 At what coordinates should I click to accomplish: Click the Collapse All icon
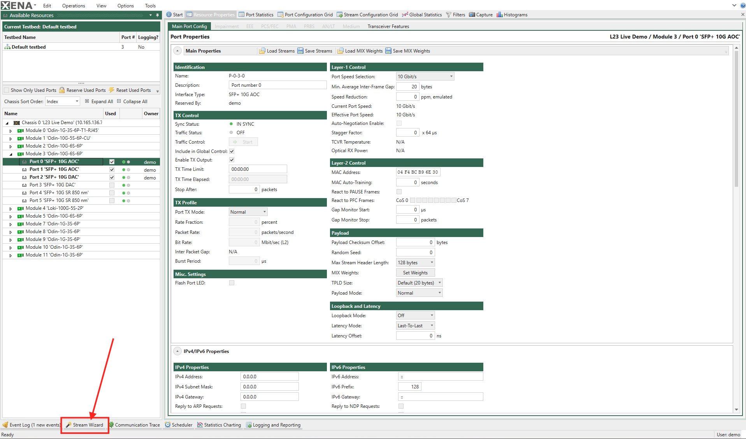[119, 101]
